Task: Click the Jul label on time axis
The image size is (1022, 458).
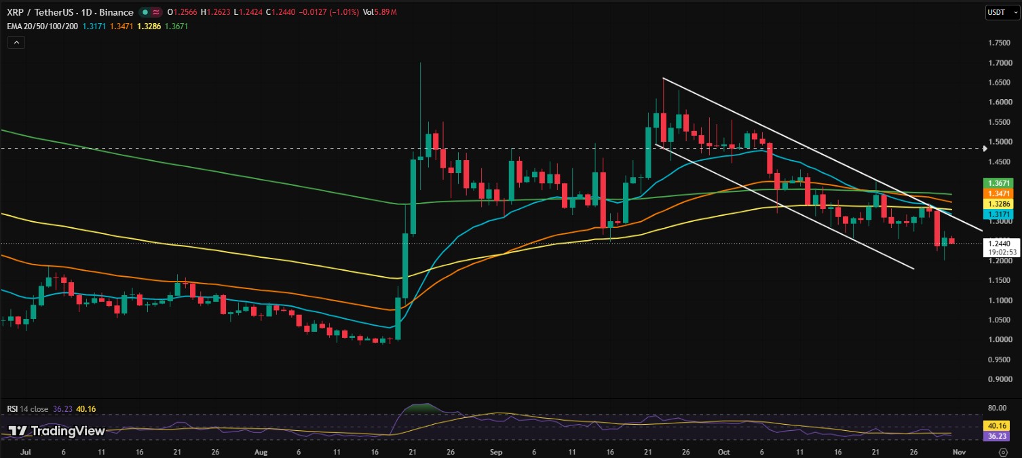Action: [26, 451]
